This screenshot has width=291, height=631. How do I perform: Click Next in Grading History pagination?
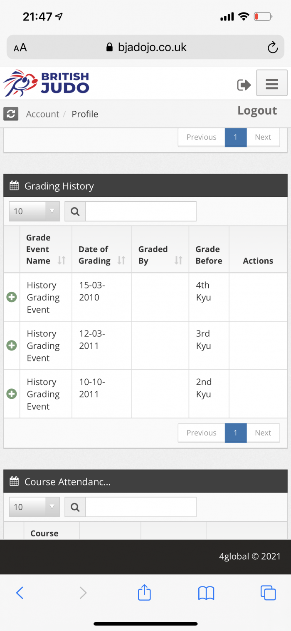point(263,433)
